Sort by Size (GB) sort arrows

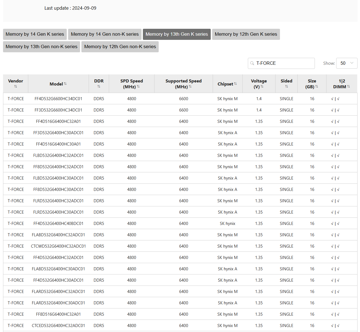pos(317,87)
